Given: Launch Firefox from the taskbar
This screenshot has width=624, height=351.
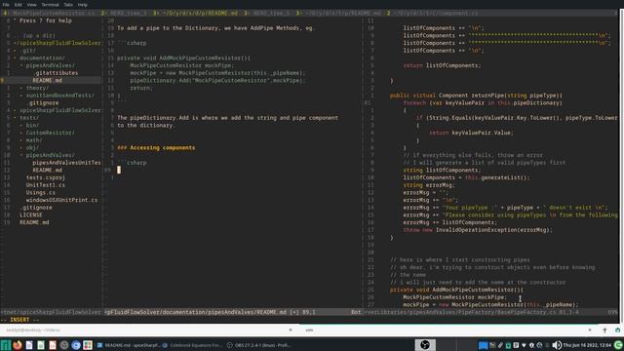Looking at the screenshot, I should click(x=18, y=345).
